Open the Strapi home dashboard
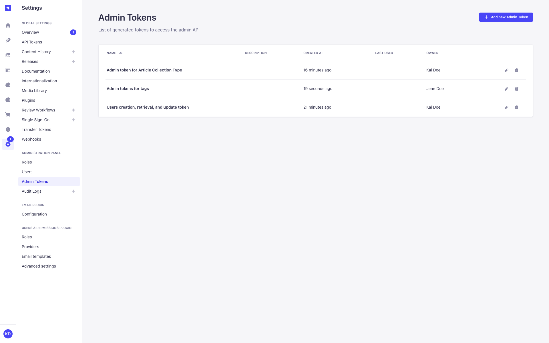 pyautogui.click(x=8, y=25)
